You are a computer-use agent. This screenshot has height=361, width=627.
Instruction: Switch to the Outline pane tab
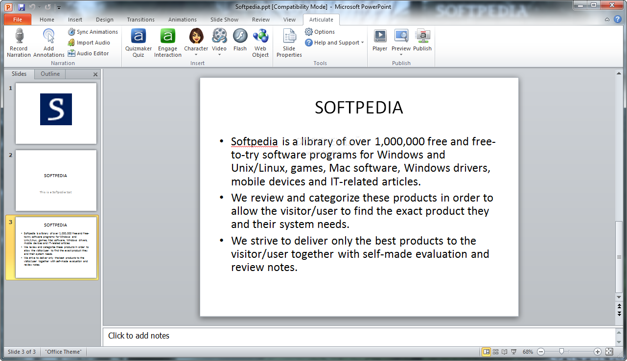pyautogui.click(x=50, y=74)
